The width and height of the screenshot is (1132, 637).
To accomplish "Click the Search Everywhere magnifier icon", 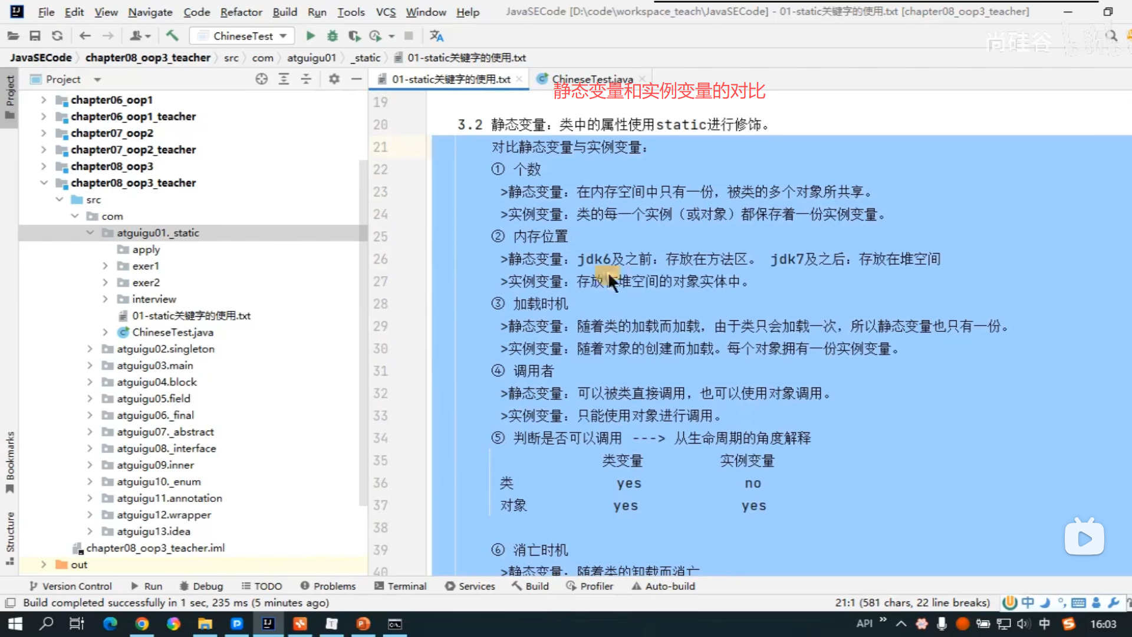I will tap(1111, 36).
